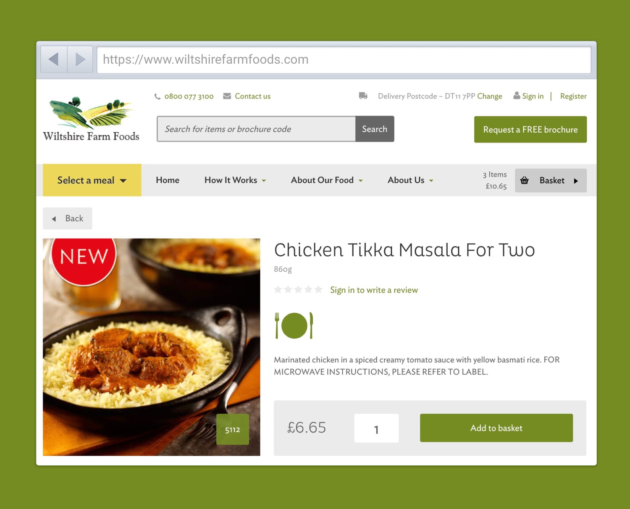Rate the product using the star rating
630x509 pixels.
pos(298,289)
